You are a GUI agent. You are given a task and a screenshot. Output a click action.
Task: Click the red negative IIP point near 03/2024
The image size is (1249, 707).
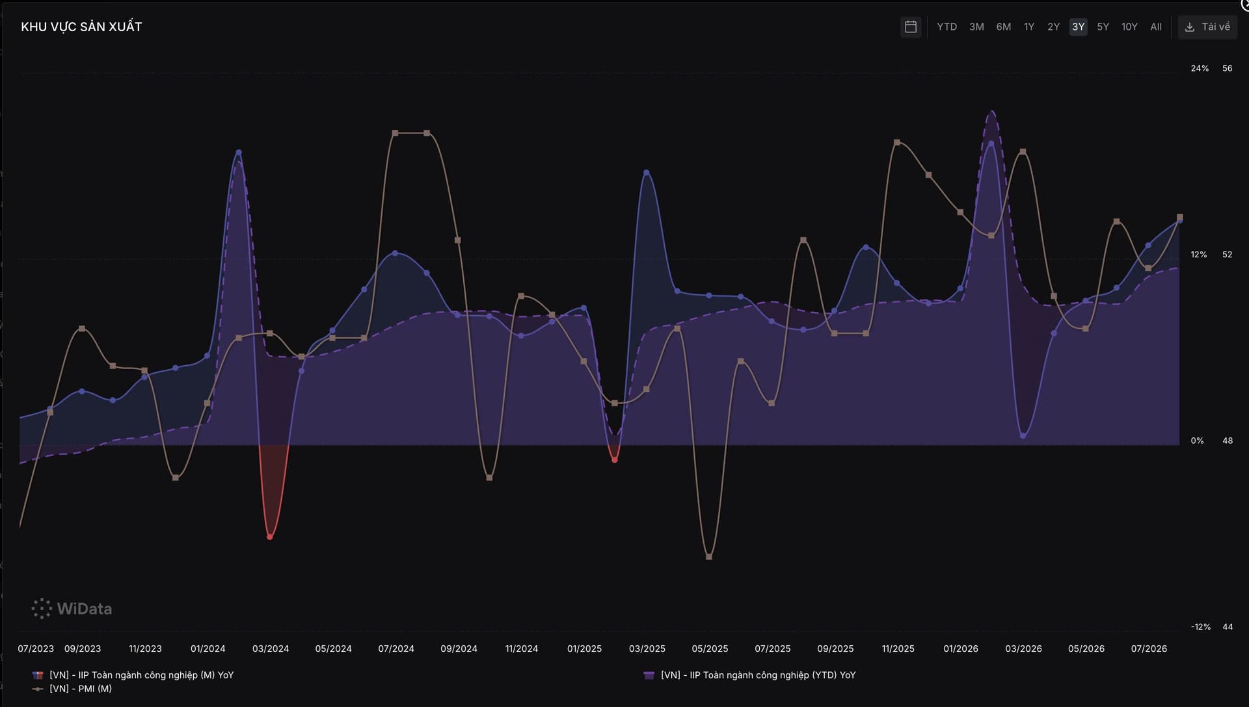pos(270,537)
